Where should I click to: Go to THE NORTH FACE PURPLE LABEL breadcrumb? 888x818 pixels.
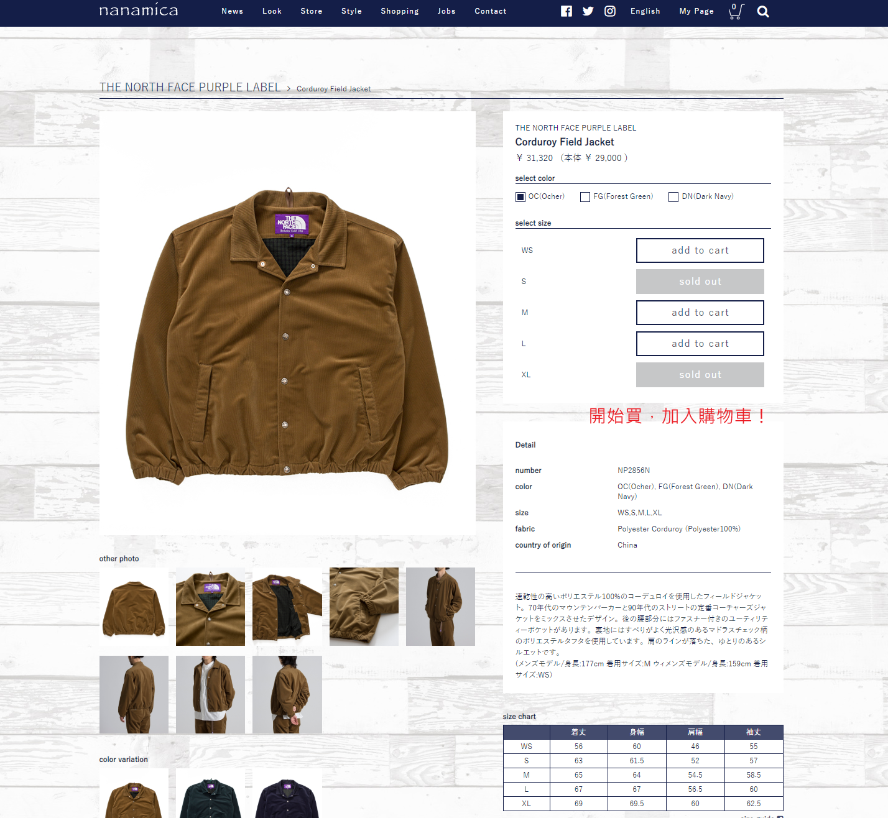[190, 88]
